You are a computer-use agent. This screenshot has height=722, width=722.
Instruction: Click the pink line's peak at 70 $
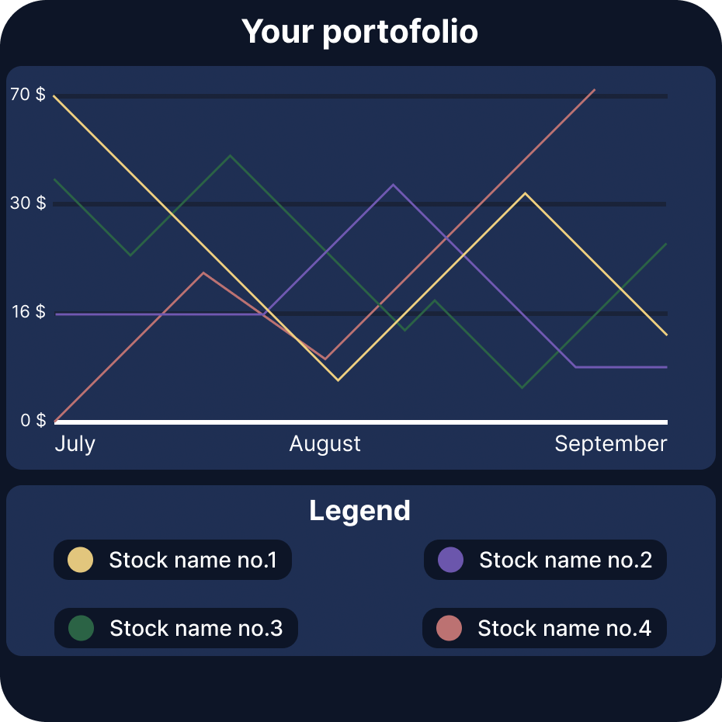click(x=594, y=90)
